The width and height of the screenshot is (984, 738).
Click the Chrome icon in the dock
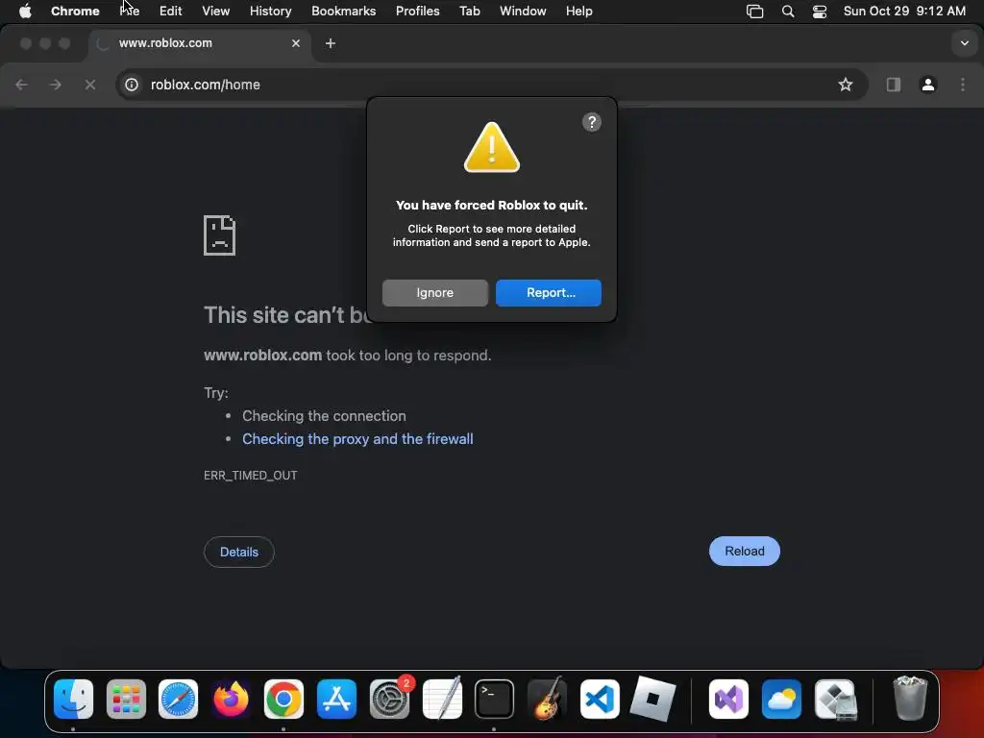[283, 699]
